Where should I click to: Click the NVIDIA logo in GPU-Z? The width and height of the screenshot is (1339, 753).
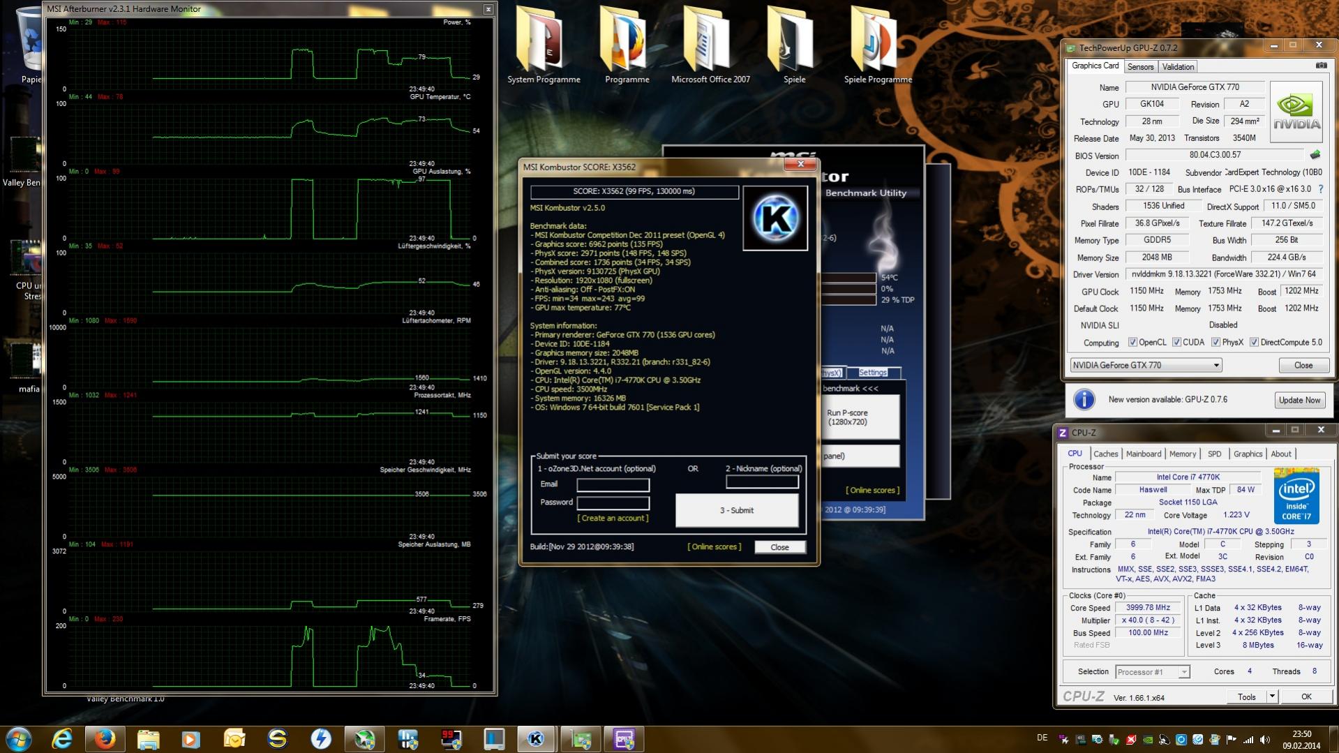coord(1296,112)
